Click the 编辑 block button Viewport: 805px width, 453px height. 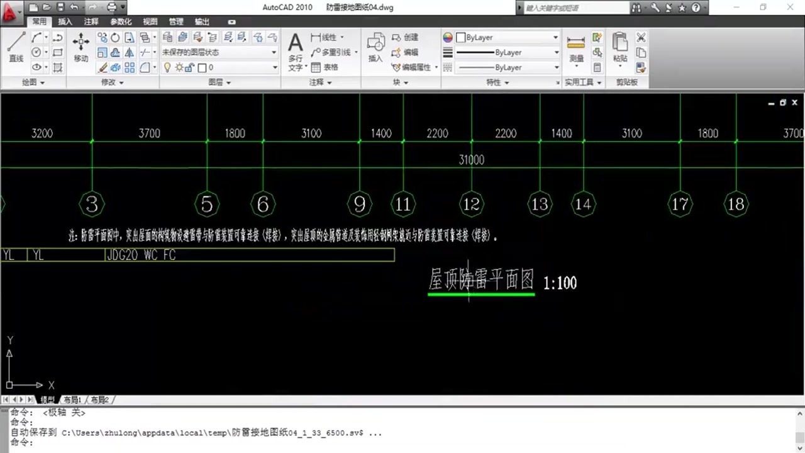coord(404,52)
